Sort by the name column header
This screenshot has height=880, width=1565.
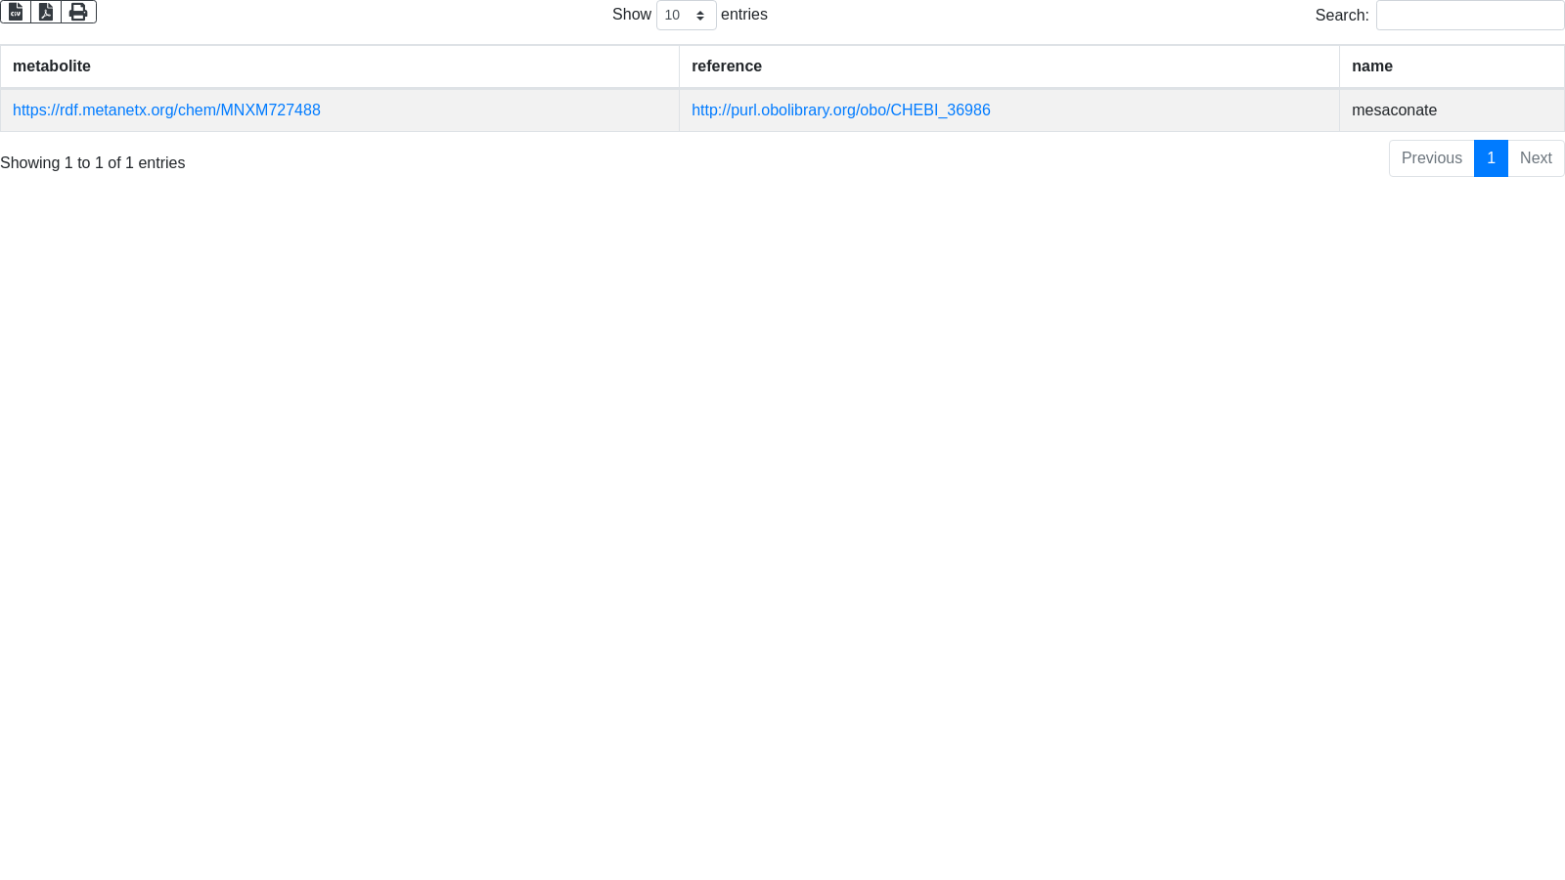[1371, 66]
